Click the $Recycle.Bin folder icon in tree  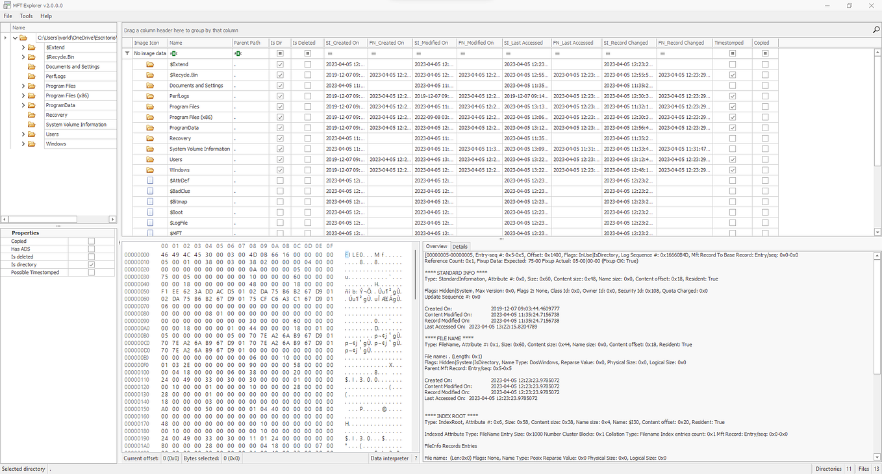point(31,57)
